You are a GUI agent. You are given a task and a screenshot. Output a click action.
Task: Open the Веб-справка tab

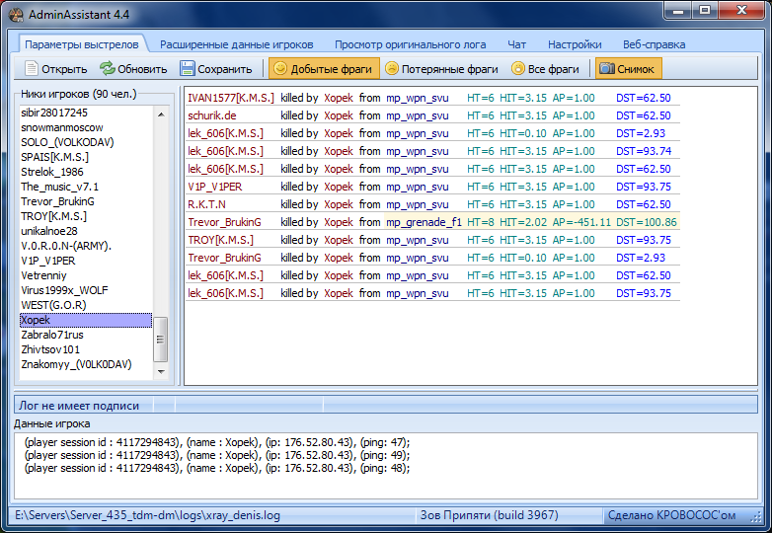click(x=654, y=44)
